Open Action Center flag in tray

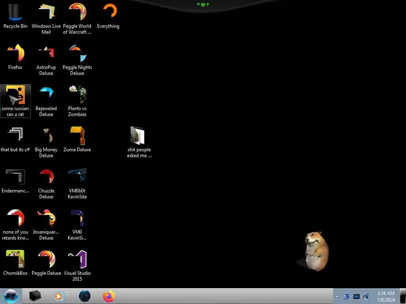click(347, 296)
